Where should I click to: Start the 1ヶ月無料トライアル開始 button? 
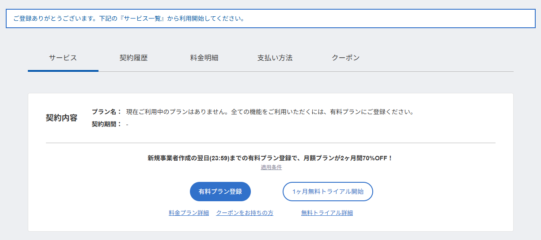coord(328,192)
